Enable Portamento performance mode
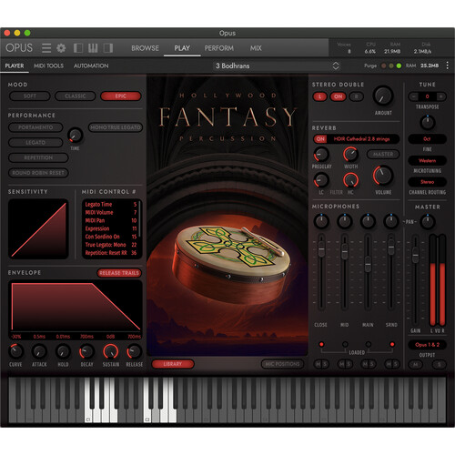455x455 pixels. (x=35, y=127)
